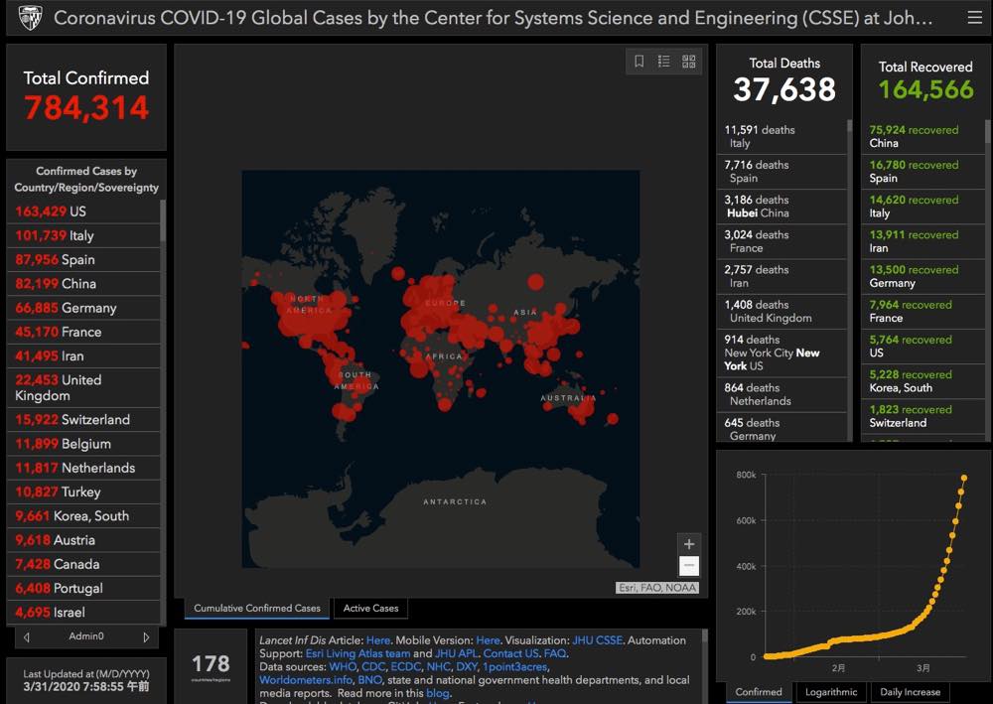Viewport: 993px width, 704px height.
Task: Select the '66,885 Germany' row
Action: (x=83, y=308)
